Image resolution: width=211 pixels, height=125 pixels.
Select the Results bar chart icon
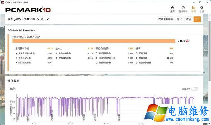click(x=194, y=8)
